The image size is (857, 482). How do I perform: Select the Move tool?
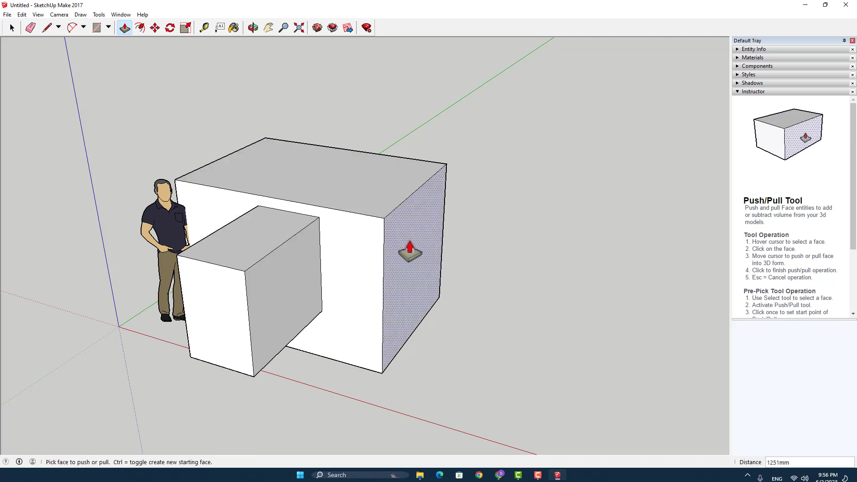coord(155,28)
